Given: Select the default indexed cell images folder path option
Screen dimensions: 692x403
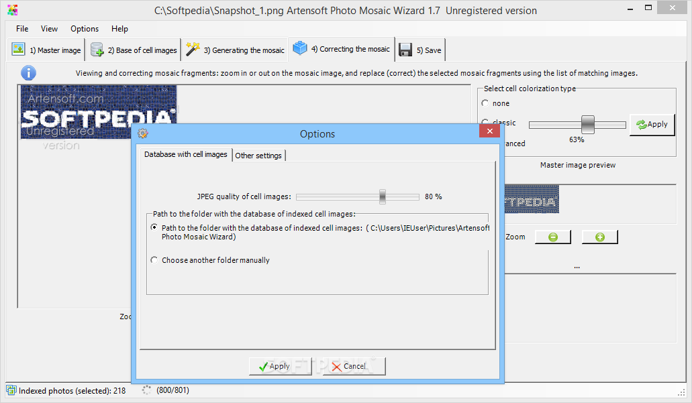Looking at the screenshot, I should tap(154, 227).
